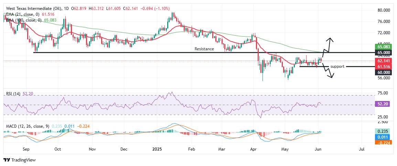Select the red 62.141 last price tag
Viewport: 397px width, 166px height.
tap(383, 61)
